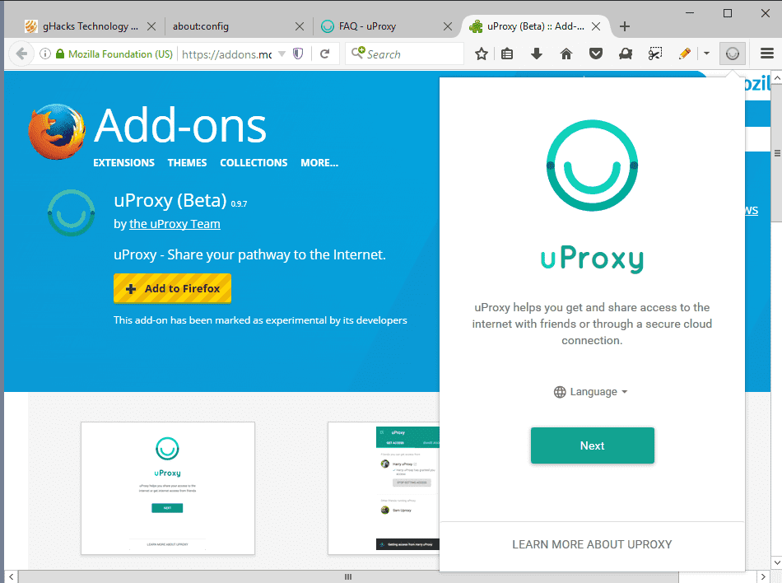The image size is (782, 583).
Task: Click the uProxy add-on icon on page
Action: pos(72,212)
